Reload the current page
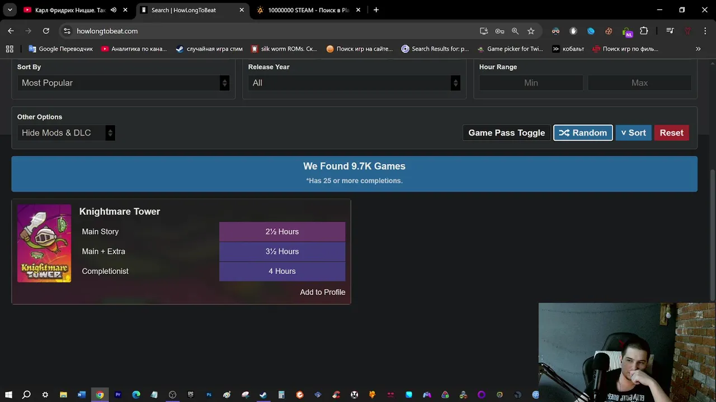Image resolution: width=716 pixels, height=402 pixels. coord(46,31)
